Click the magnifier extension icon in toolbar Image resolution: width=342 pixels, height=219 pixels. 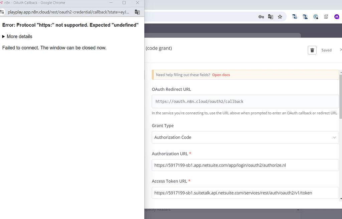tap(305, 17)
